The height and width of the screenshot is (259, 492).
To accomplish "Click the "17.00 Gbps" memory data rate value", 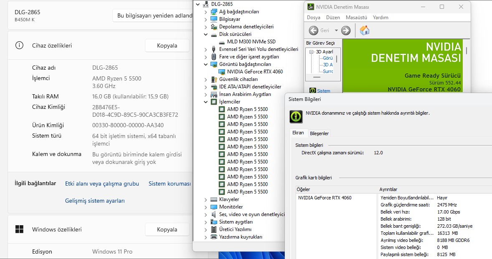I will point(449,212).
